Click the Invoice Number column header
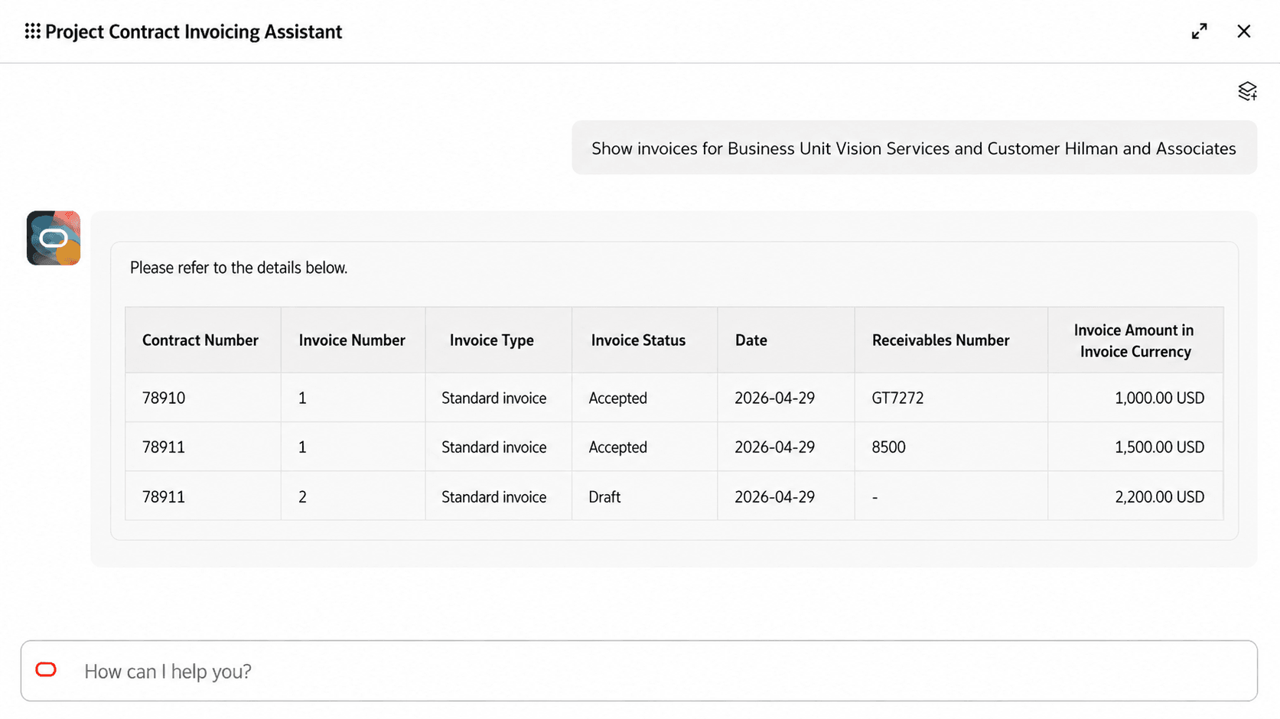 [352, 340]
